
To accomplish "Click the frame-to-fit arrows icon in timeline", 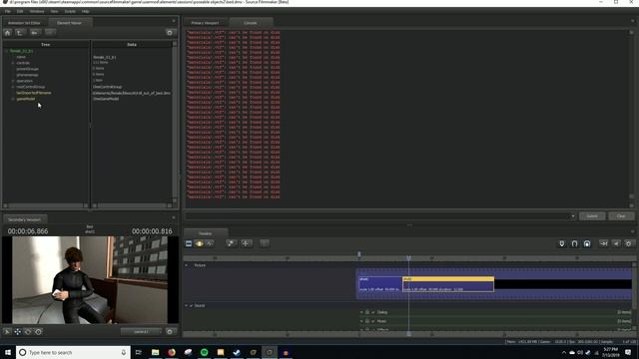I will (x=604, y=243).
